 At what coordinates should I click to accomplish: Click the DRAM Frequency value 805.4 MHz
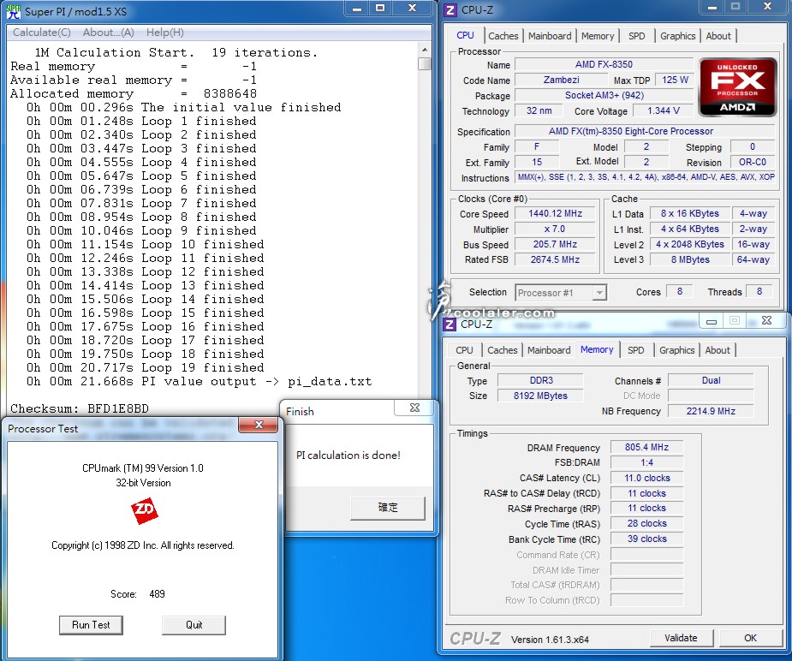(647, 448)
